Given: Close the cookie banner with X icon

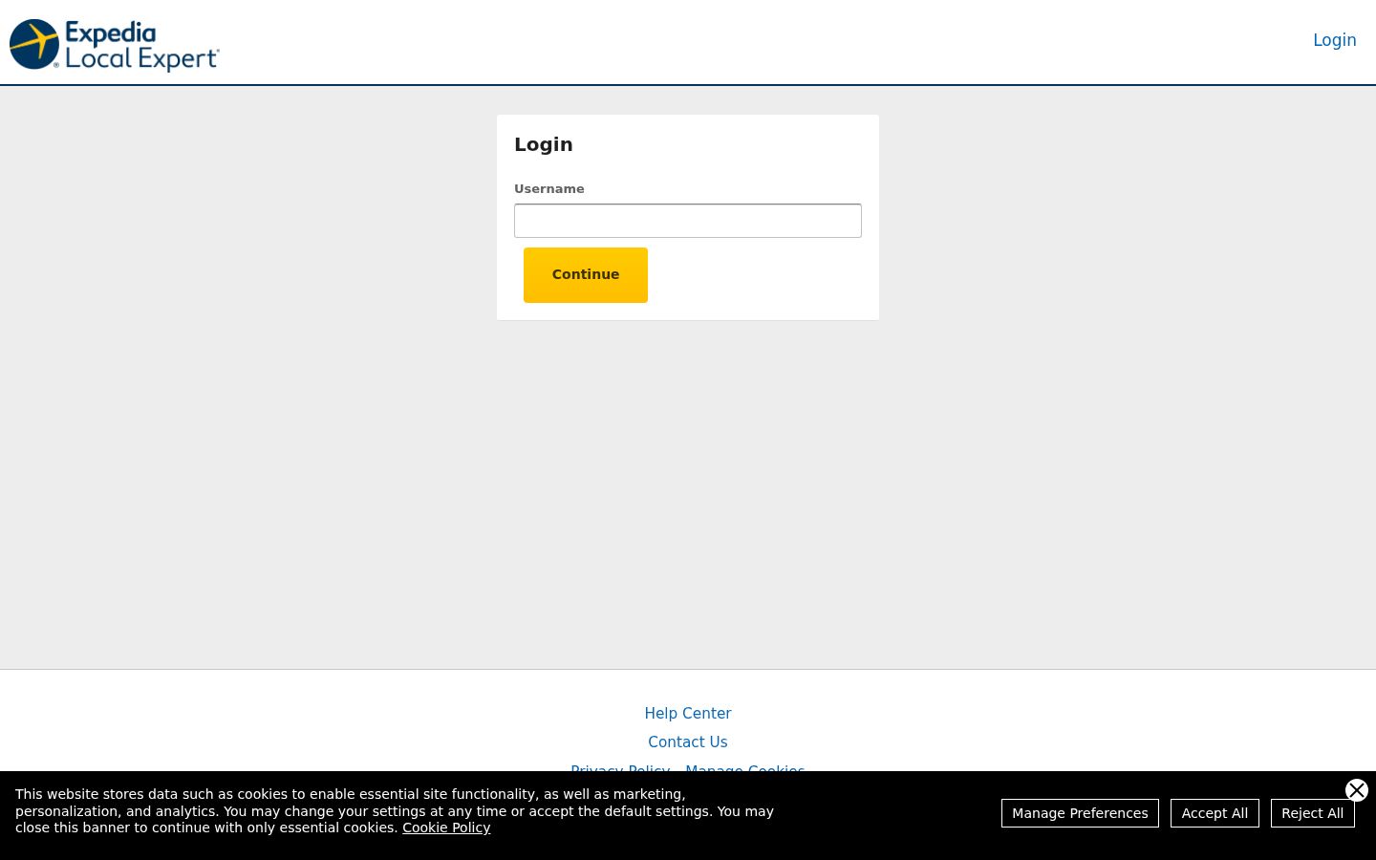Looking at the screenshot, I should (1357, 790).
